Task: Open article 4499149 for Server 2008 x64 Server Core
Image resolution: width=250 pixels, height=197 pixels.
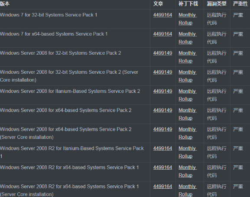Action: (162, 129)
